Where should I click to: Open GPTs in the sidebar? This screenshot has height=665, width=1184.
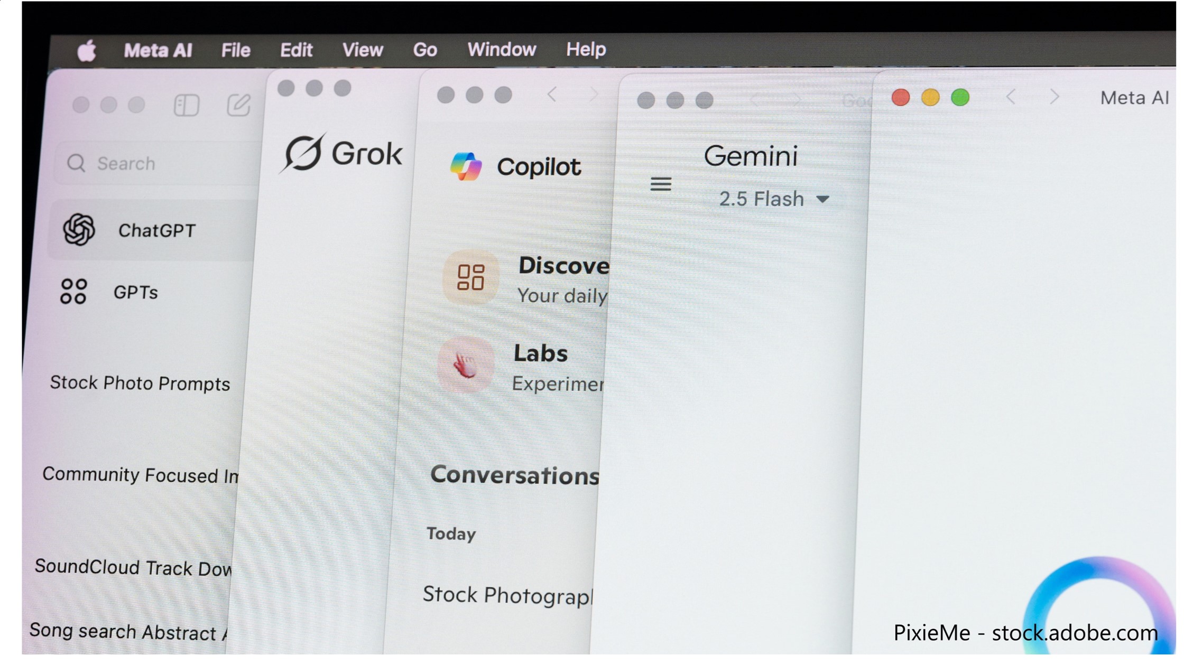pyautogui.click(x=135, y=293)
